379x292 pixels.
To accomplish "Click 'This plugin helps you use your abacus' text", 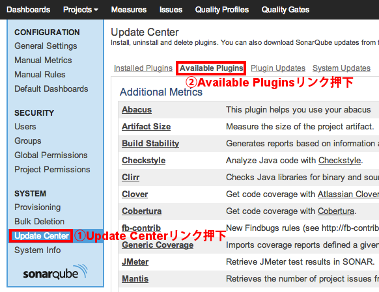I will (298, 110).
